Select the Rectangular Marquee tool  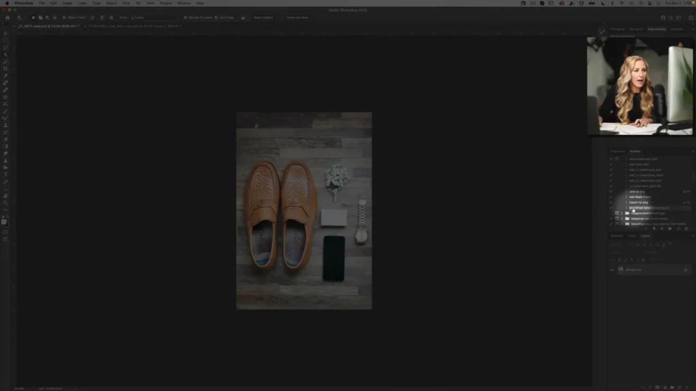[5, 40]
